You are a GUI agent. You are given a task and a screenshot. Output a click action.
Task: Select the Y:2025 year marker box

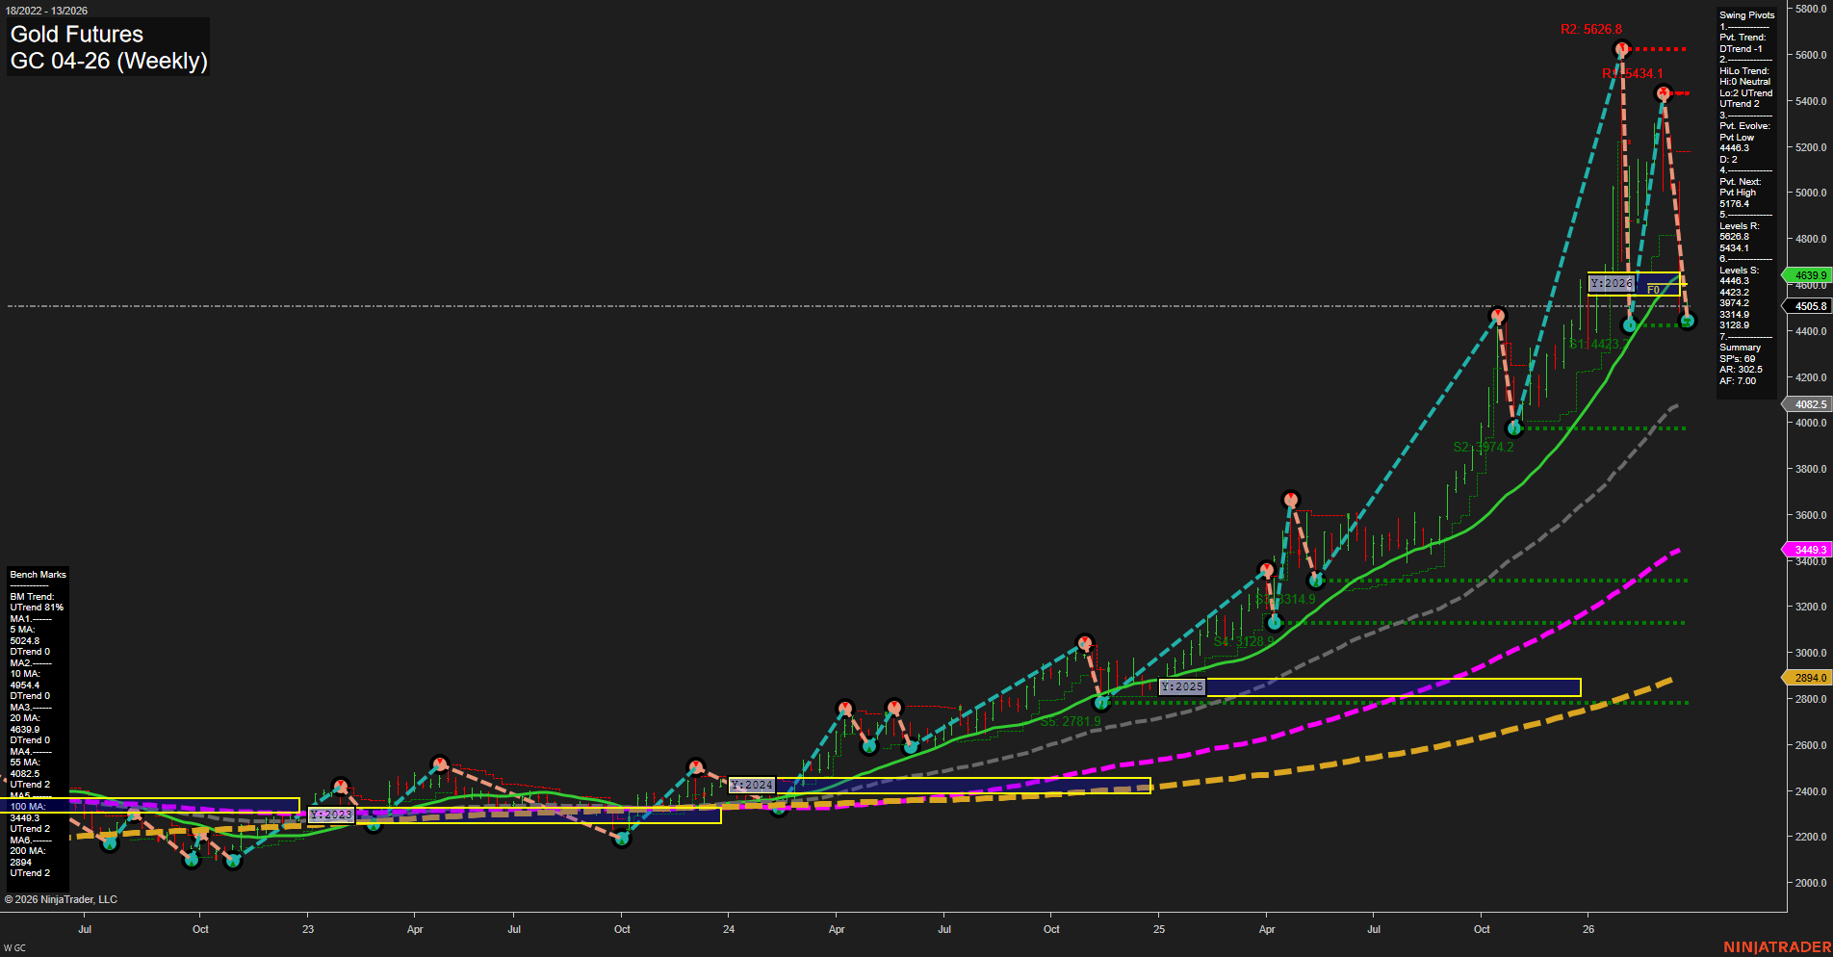tap(1184, 686)
